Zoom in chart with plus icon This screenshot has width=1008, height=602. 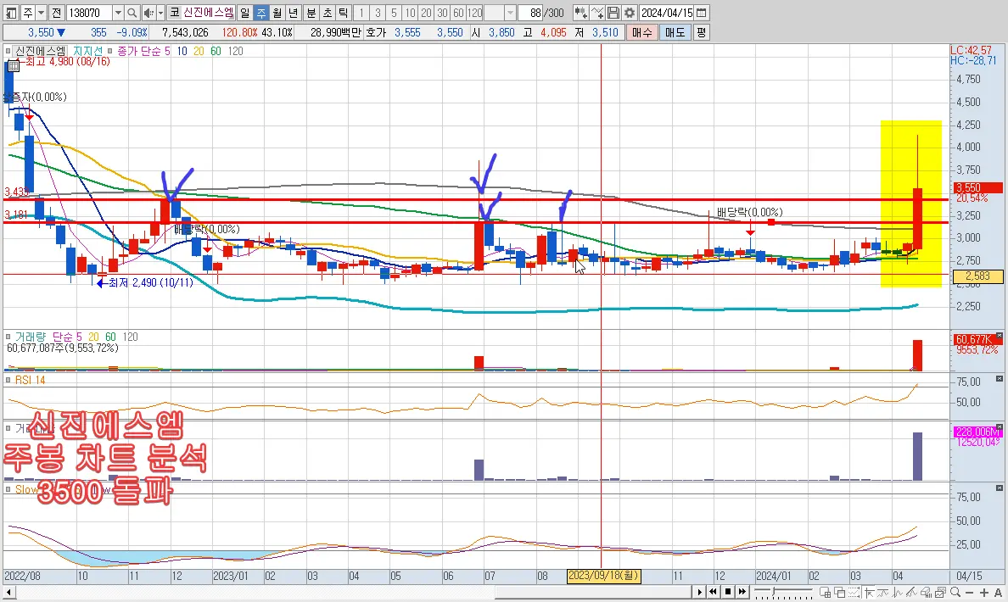983,593
